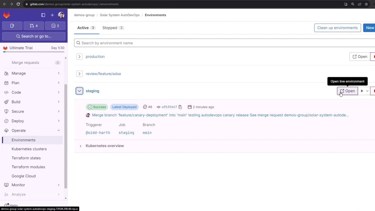Open Solar System AutoDevOps breadcrumb link
This screenshot has width=375, height=211.
pyautogui.click(x=120, y=15)
